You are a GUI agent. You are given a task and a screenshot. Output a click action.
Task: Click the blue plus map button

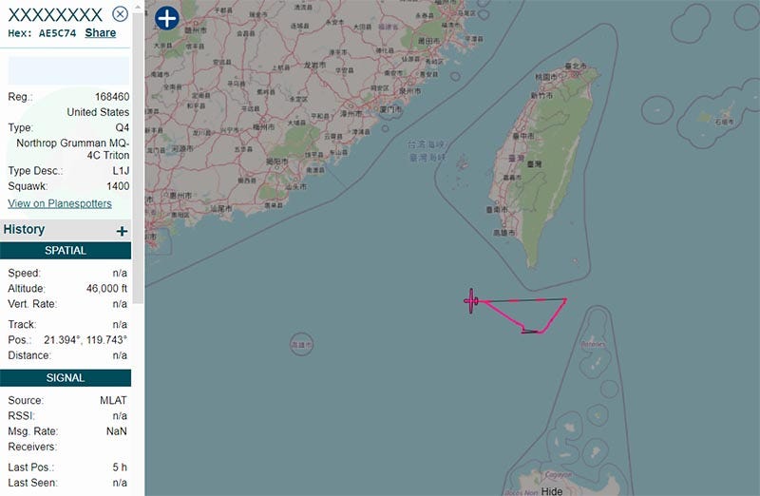(167, 18)
